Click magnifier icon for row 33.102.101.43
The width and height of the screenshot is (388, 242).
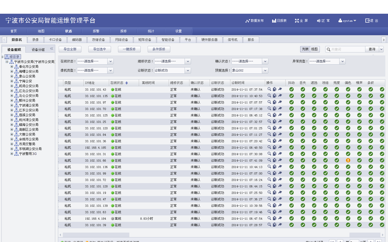click(x=269, y=89)
